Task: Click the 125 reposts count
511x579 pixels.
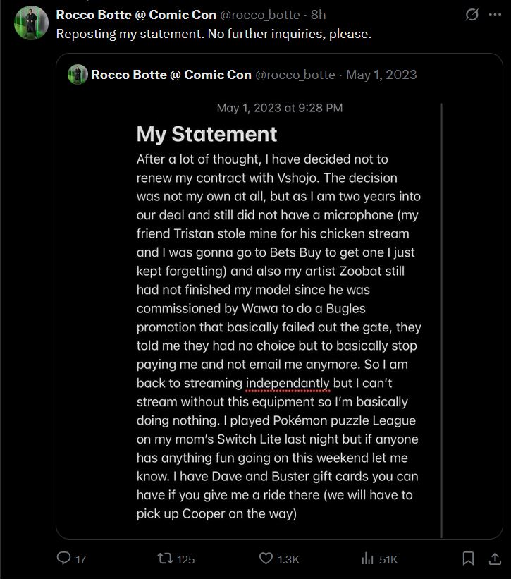Action: [185, 559]
